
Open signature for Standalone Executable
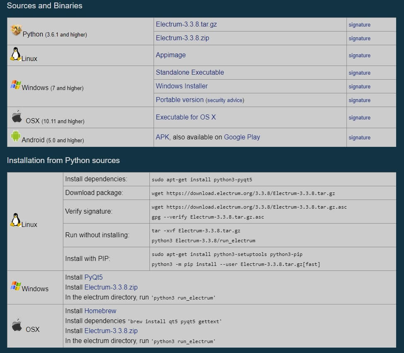[x=359, y=73]
